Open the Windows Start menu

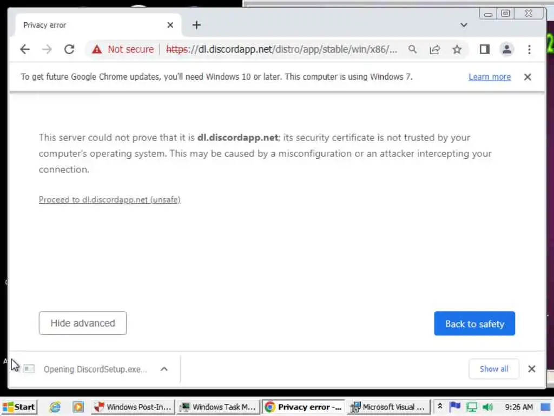19,407
